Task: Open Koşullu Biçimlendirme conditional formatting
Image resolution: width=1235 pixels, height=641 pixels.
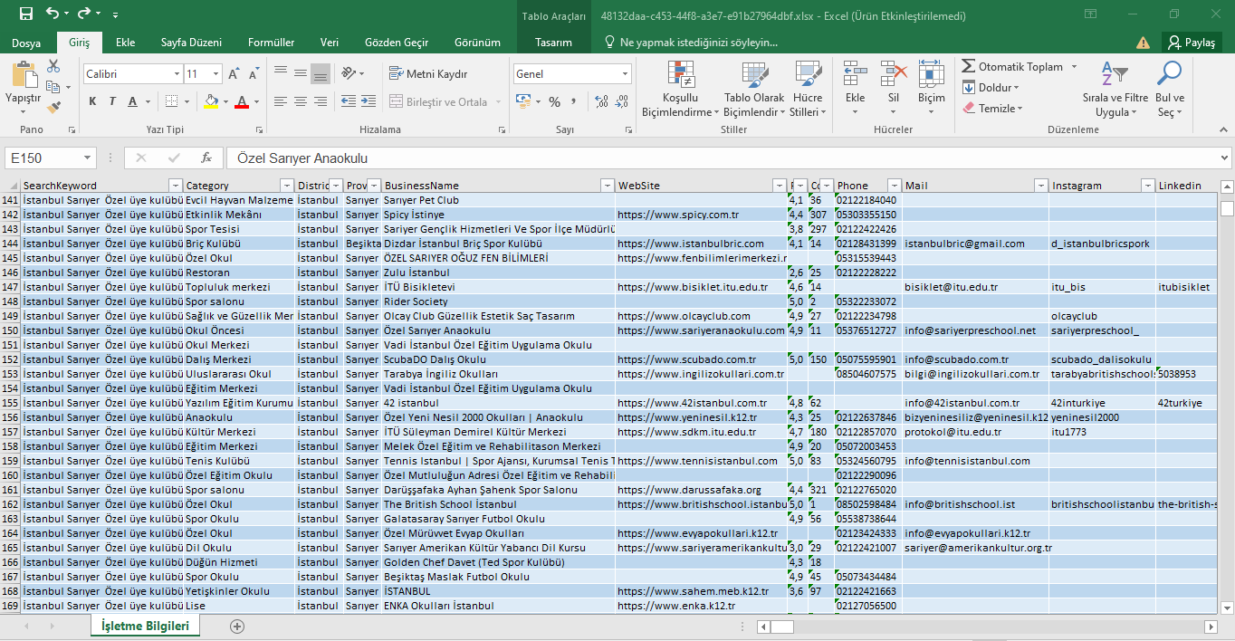Action: tap(679, 91)
